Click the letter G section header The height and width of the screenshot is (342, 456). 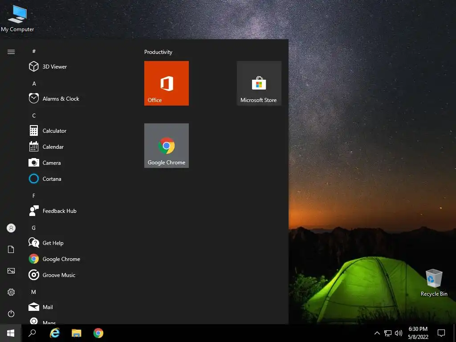[x=34, y=228]
